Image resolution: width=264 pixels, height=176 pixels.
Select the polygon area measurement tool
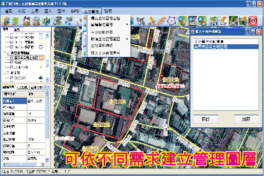coord(171,21)
